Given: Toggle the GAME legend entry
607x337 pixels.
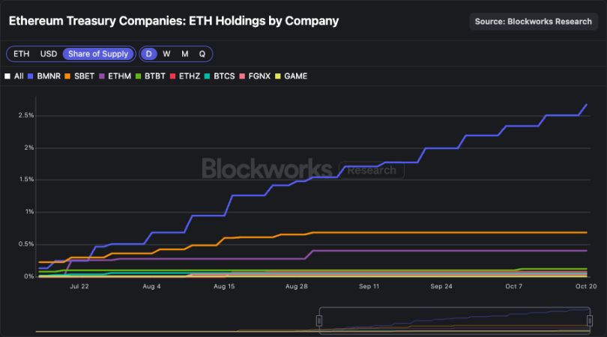Looking at the screenshot, I should 292,76.
